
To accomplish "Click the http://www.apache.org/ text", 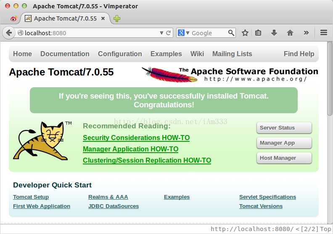I will [256, 79].
